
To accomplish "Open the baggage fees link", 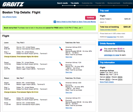I will (x=111, y=37).
